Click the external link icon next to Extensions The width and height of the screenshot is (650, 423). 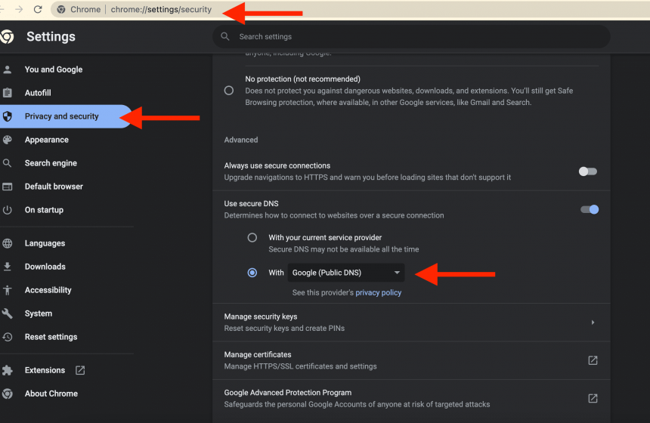pyautogui.click(x=80, y=370)
